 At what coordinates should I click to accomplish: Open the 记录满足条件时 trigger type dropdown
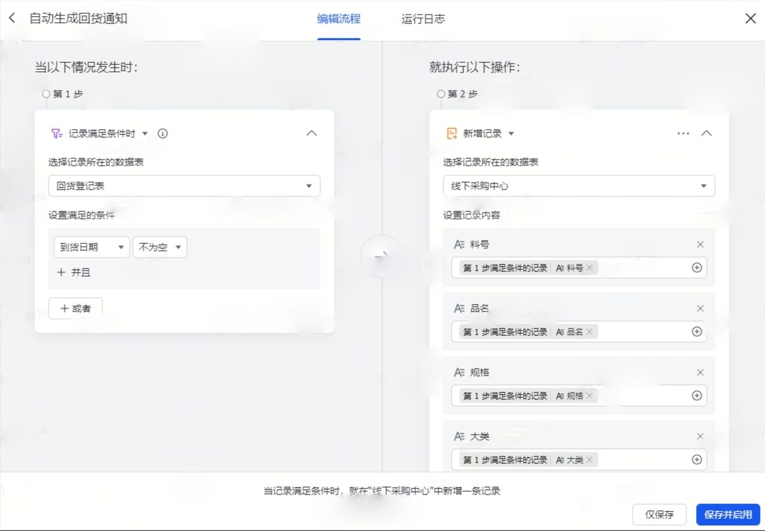(145, 133)
